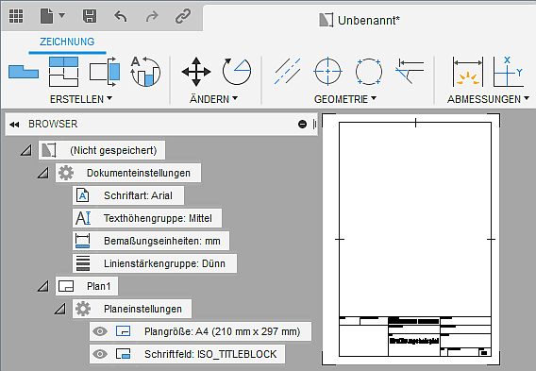The image size is (536, 371).
Task: Click the title block icon beside Schriftfeld
Action: pos(123,354)
